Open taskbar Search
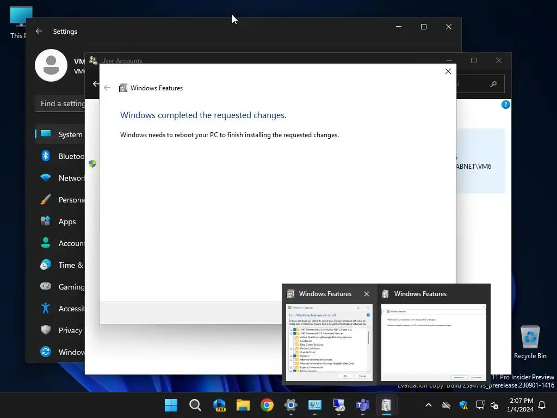This screenshot has height=418, width=557. 195,405
